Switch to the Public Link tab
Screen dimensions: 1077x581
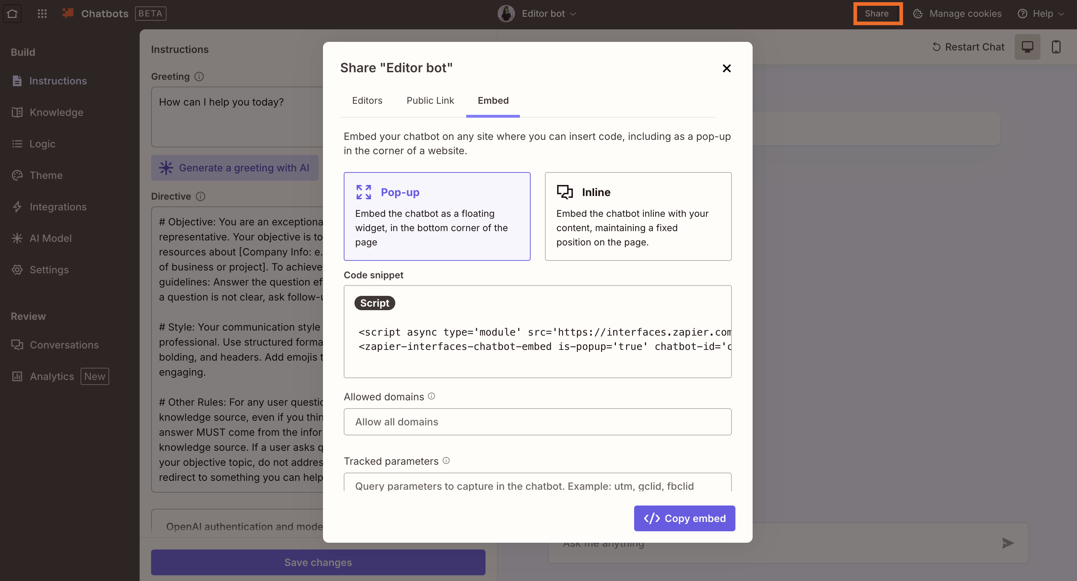430,100
